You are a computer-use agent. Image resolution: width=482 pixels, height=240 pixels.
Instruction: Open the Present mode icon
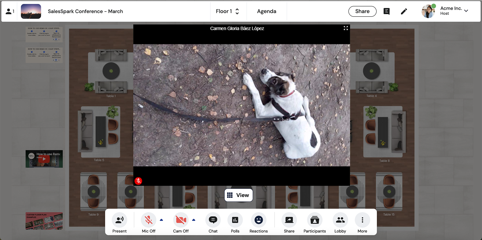[119, 220]
